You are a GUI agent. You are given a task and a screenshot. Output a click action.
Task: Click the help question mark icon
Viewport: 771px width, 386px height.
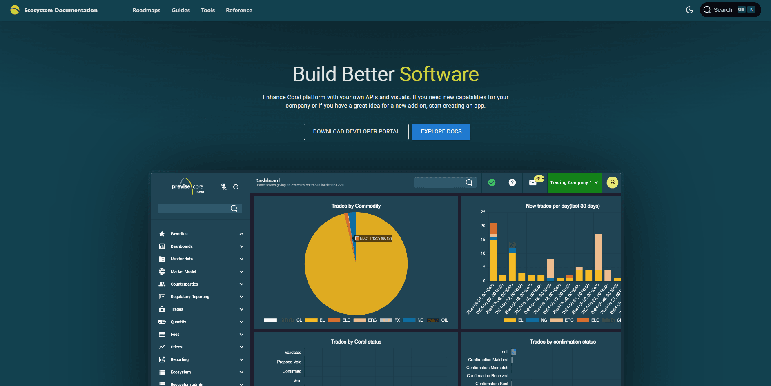(x=512, y=182)
